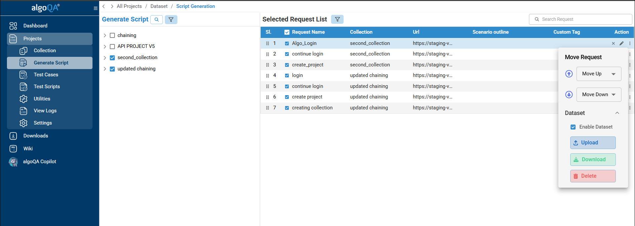
Task: Uncheck the updated chaining checkbox
Action: [x=112, y=69]
